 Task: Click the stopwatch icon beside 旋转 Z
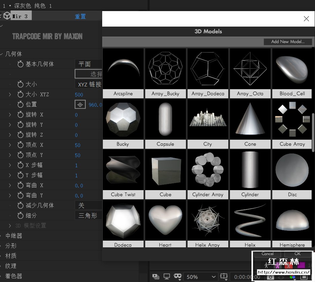click(21, 135)
